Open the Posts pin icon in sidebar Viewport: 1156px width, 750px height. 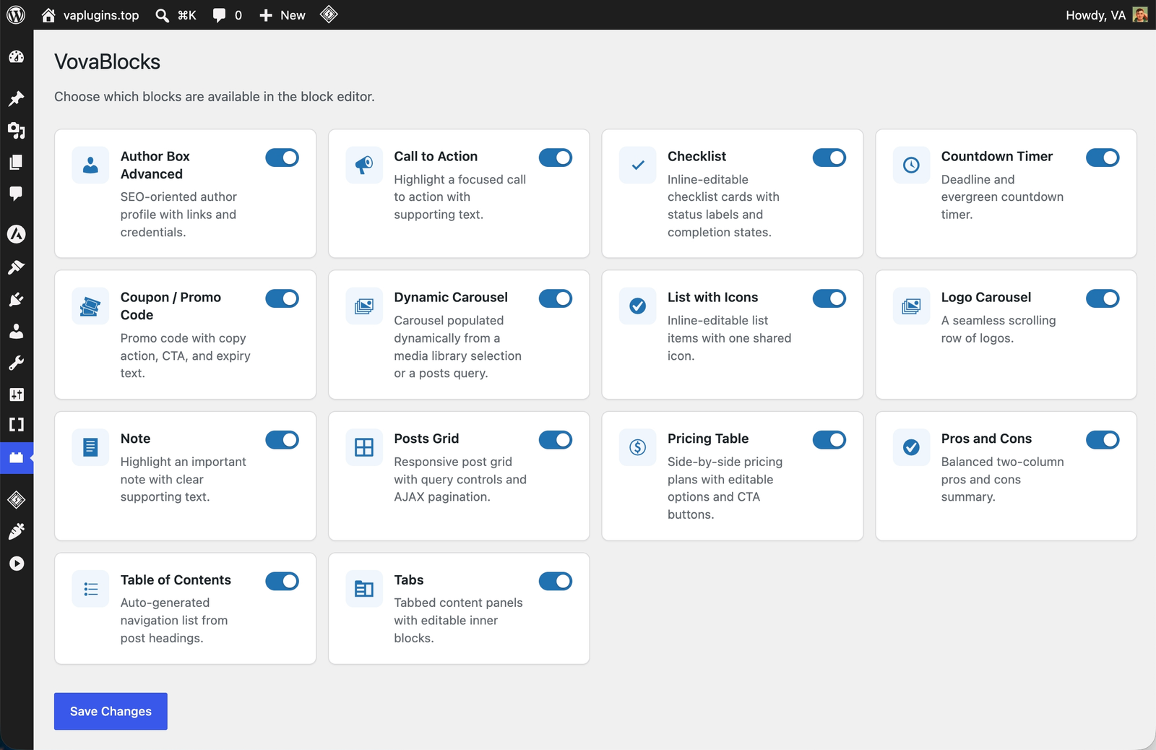(x=17, y=98)
